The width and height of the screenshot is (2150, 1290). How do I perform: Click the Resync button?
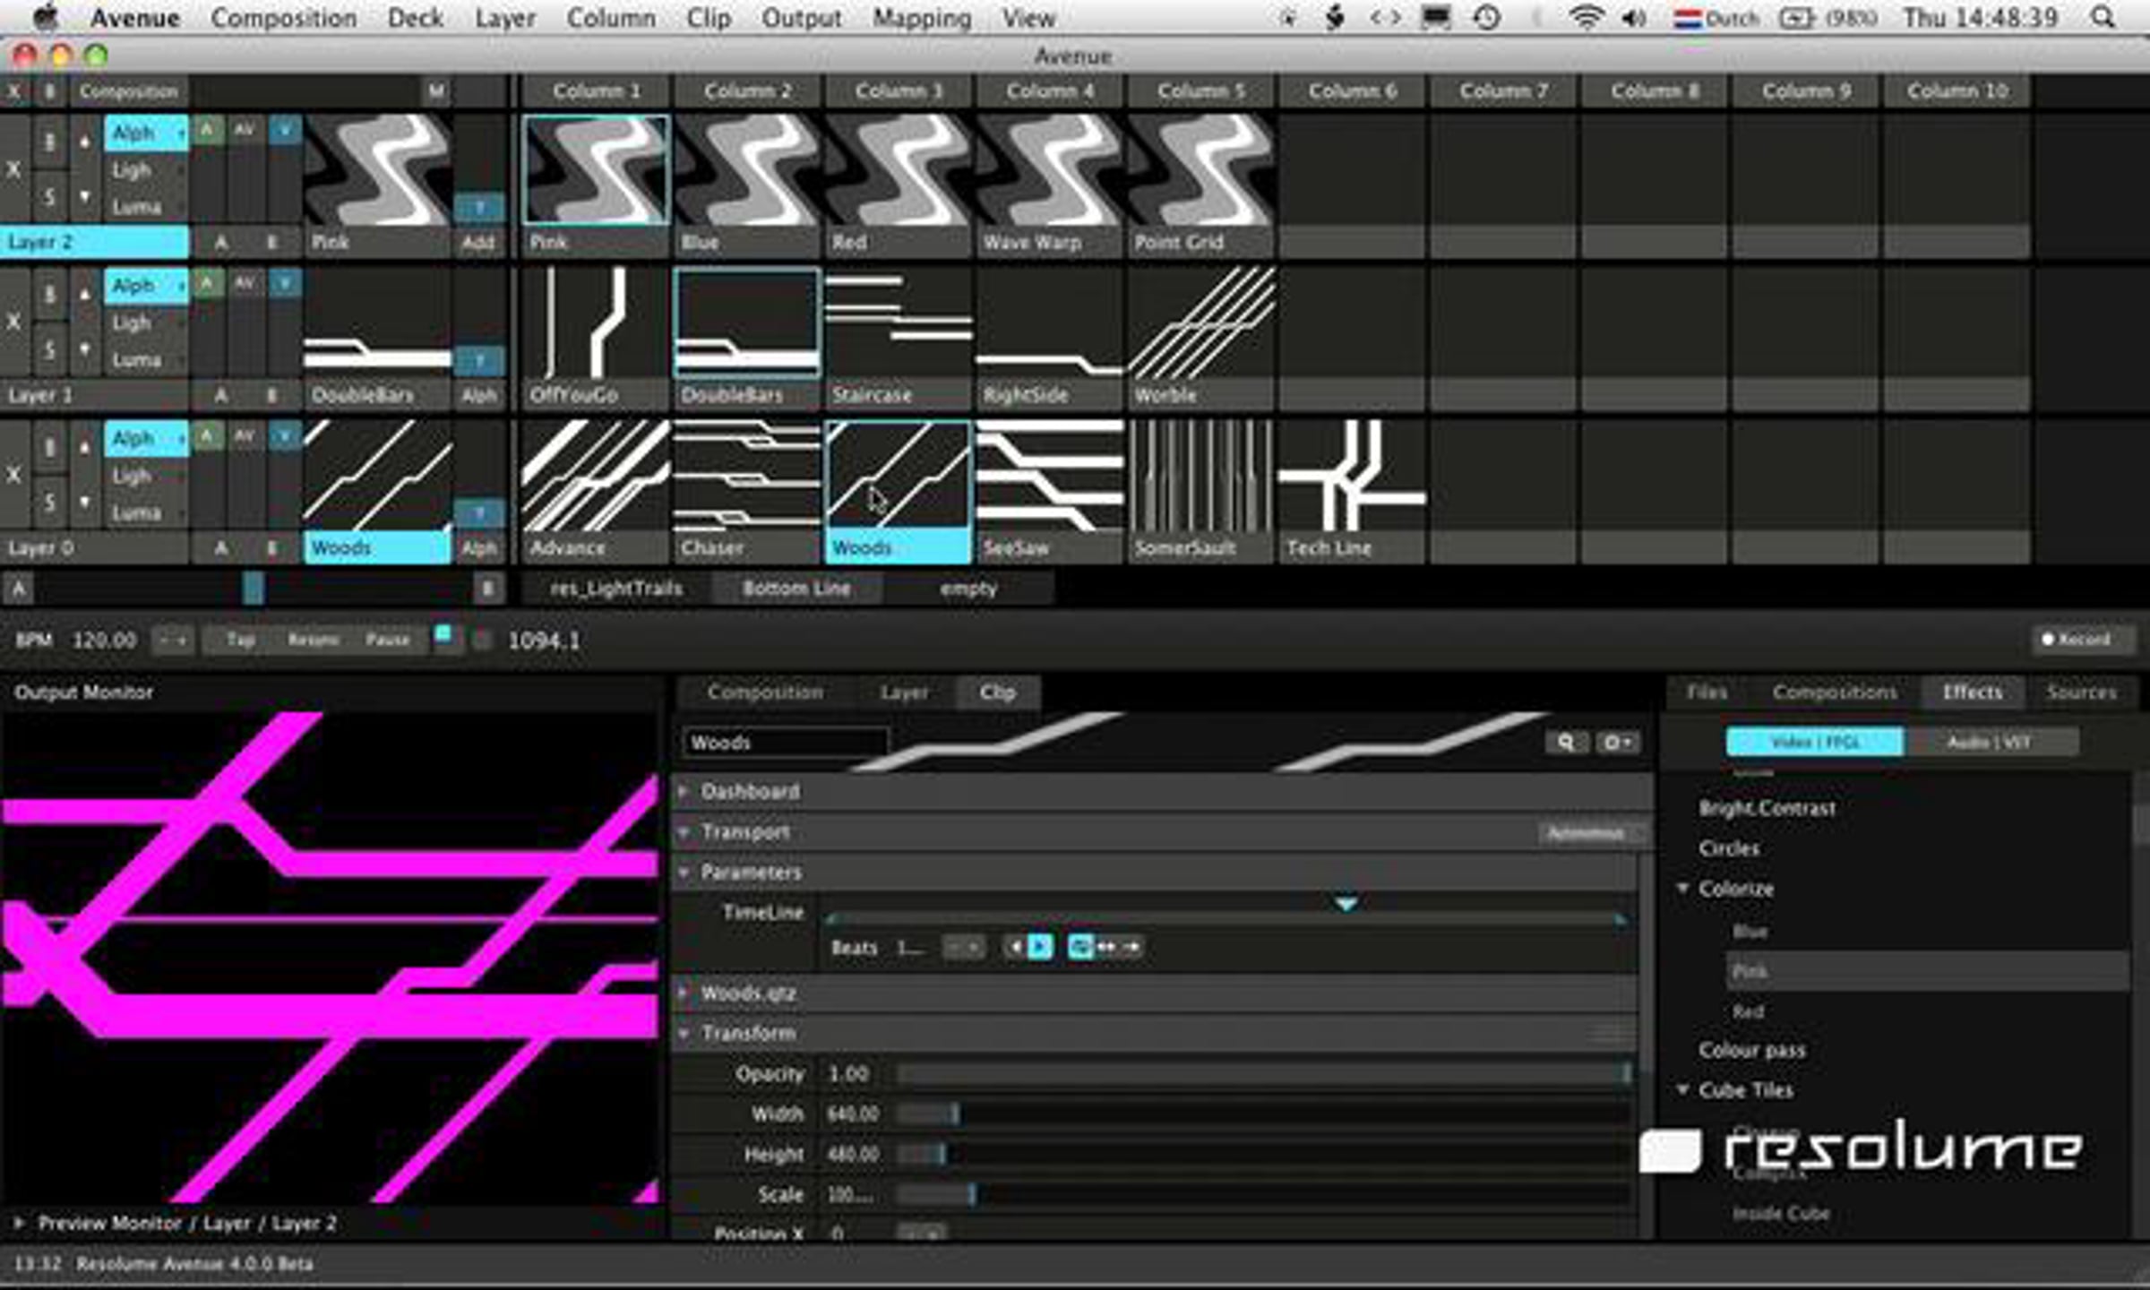point(314,640)
